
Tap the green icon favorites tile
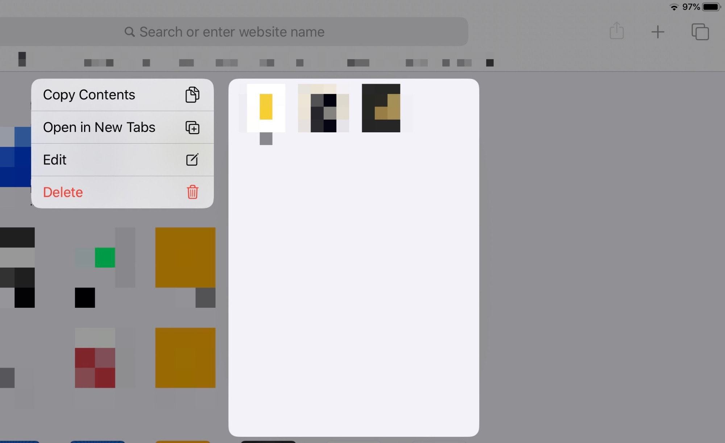(x=105, y=257)
